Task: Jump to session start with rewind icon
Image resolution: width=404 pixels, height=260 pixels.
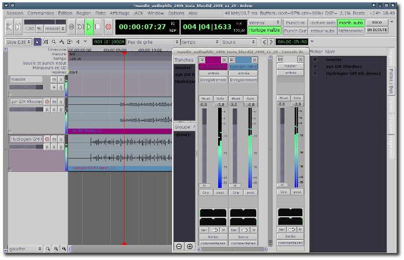Action: click(x=10, y=27)
